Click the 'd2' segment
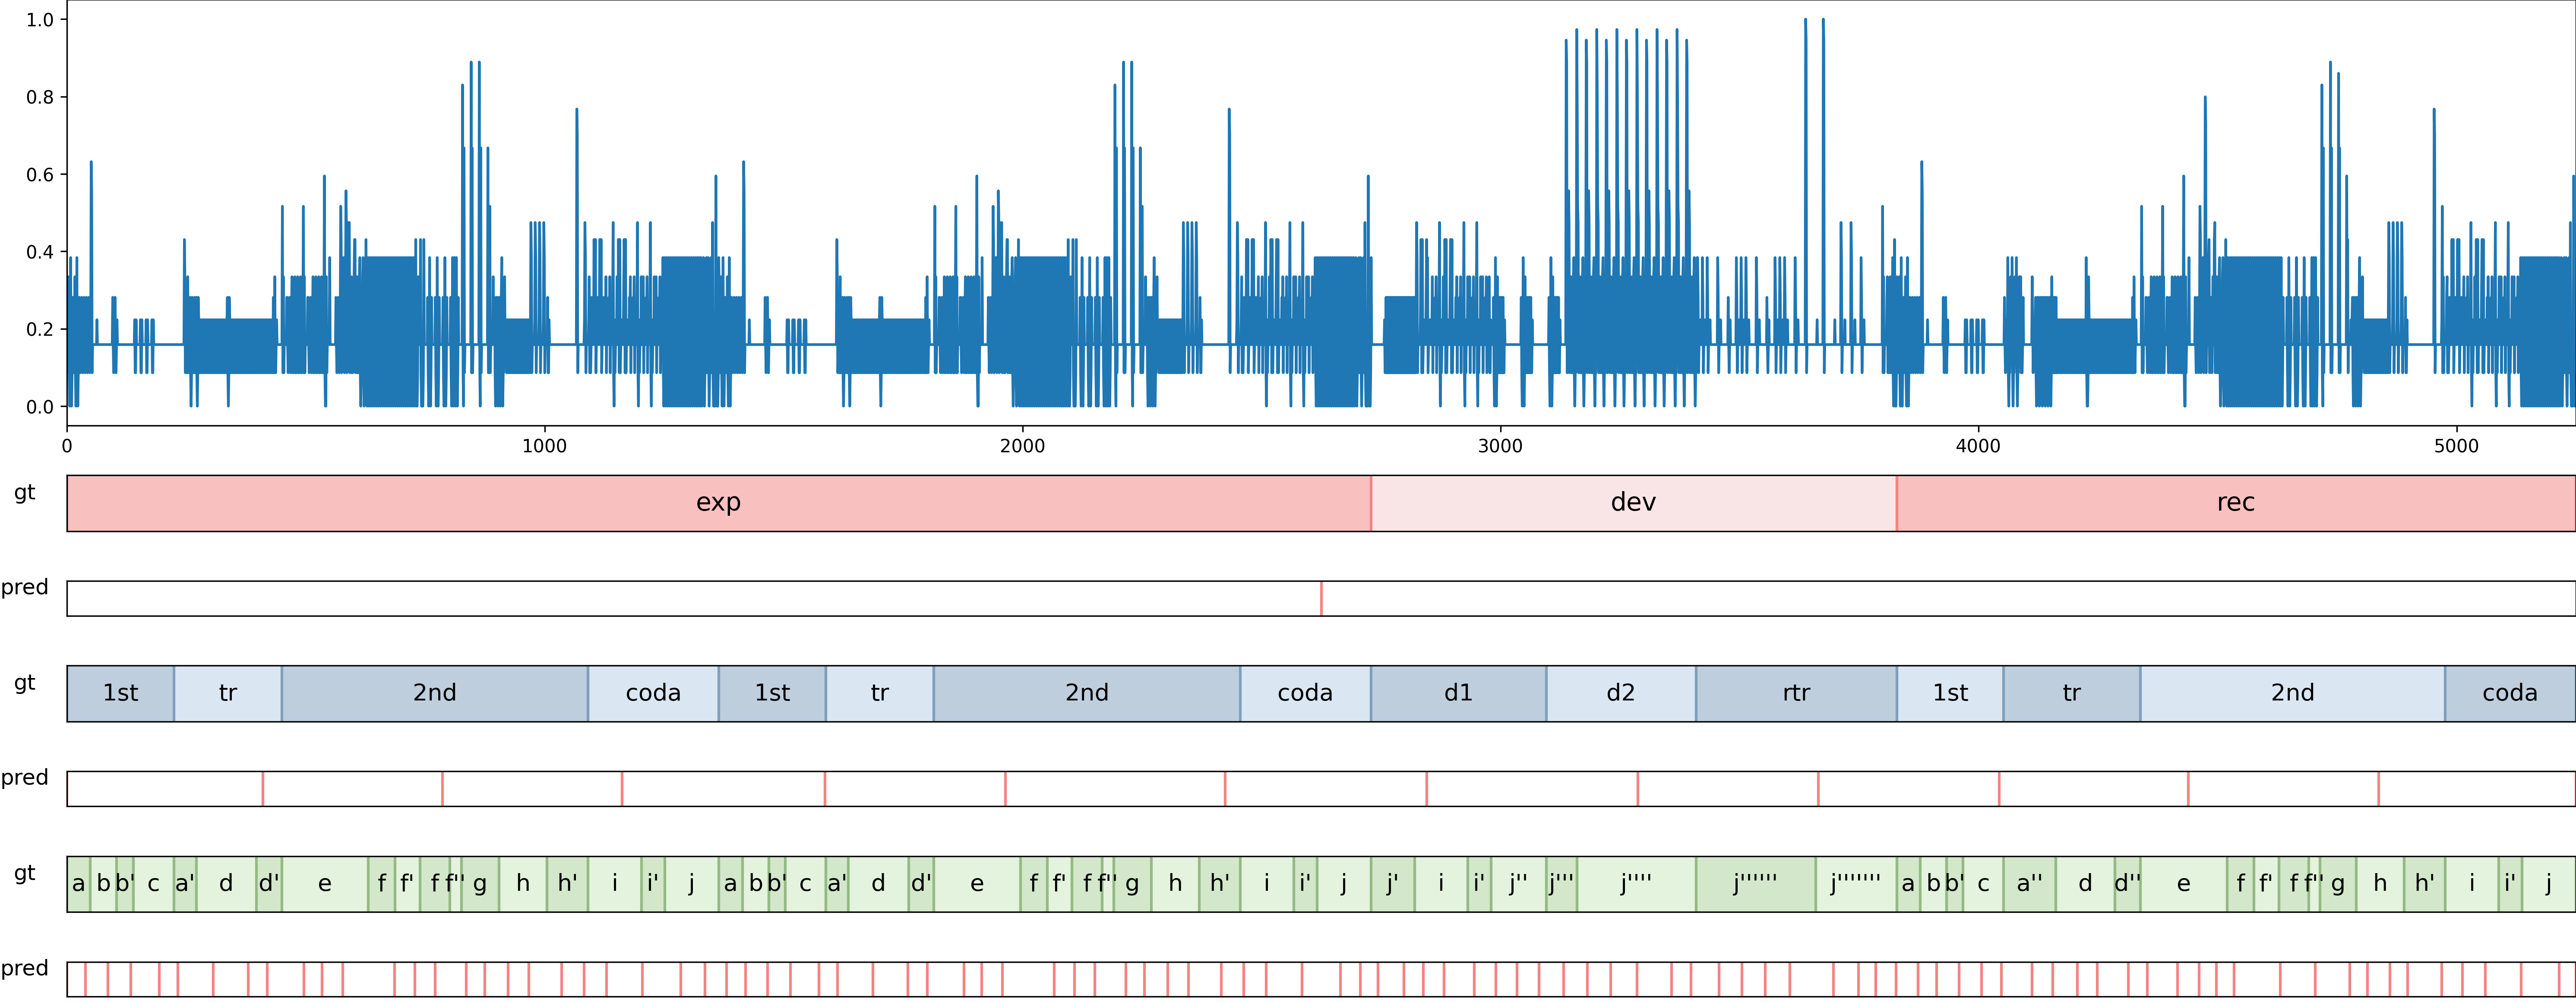The height and width of the screenshot is (1003, 2576). click(x=1621, y=693)
